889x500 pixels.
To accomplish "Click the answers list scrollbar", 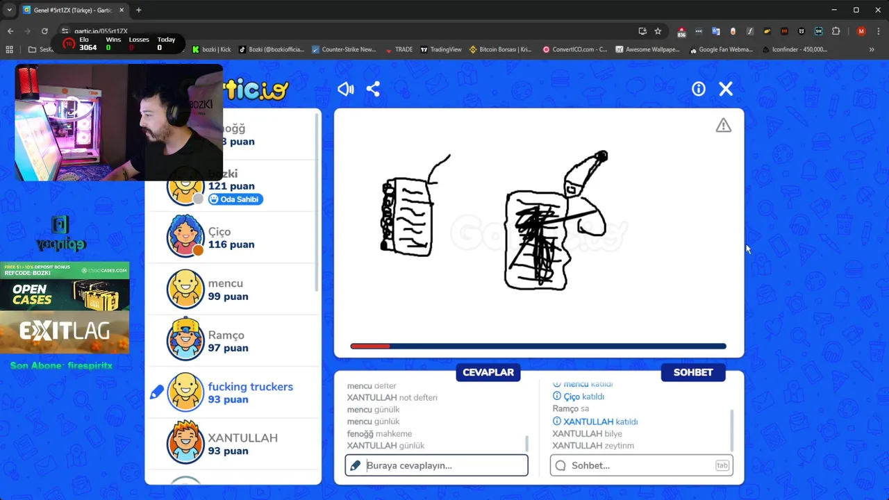I will (x=526, y=443).
